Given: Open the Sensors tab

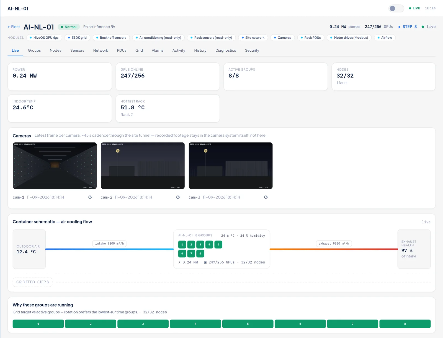Looking at the screenshot, I should click(77, 51).
